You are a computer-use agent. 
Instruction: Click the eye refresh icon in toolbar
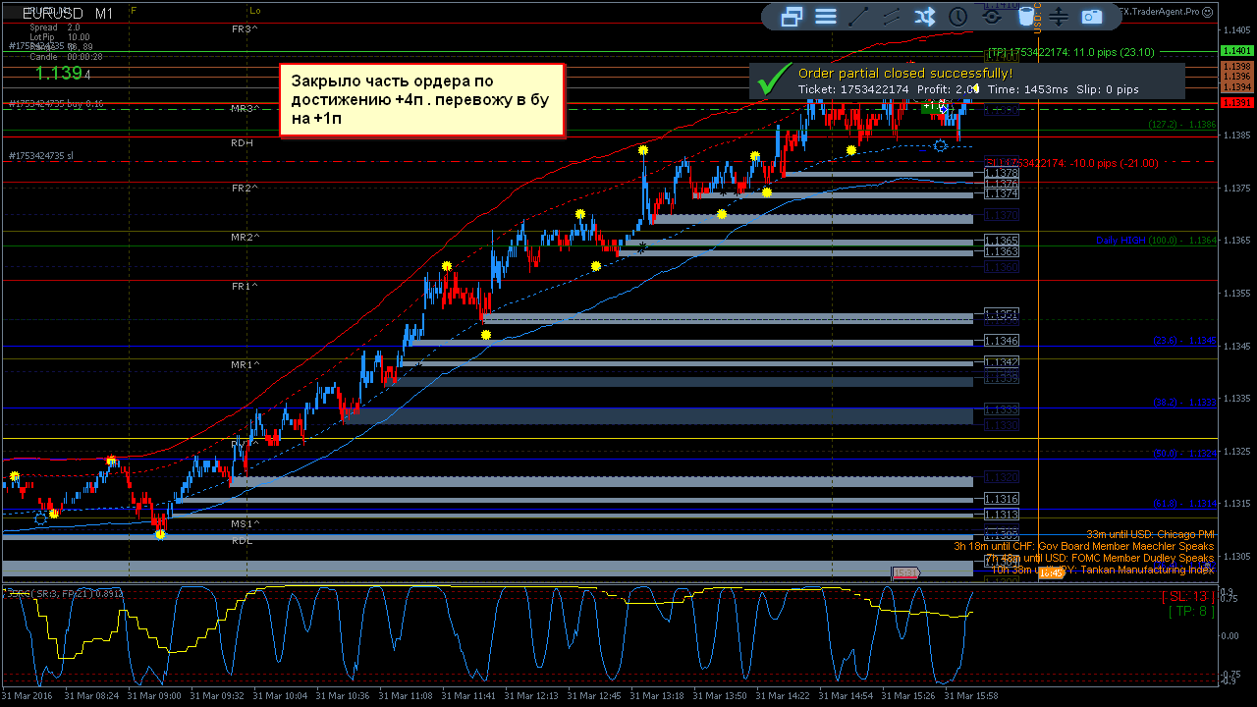(x=992, y=17)
